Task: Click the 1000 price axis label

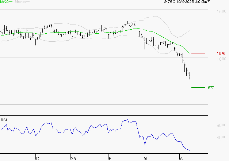Action: [x=221, y=59]
